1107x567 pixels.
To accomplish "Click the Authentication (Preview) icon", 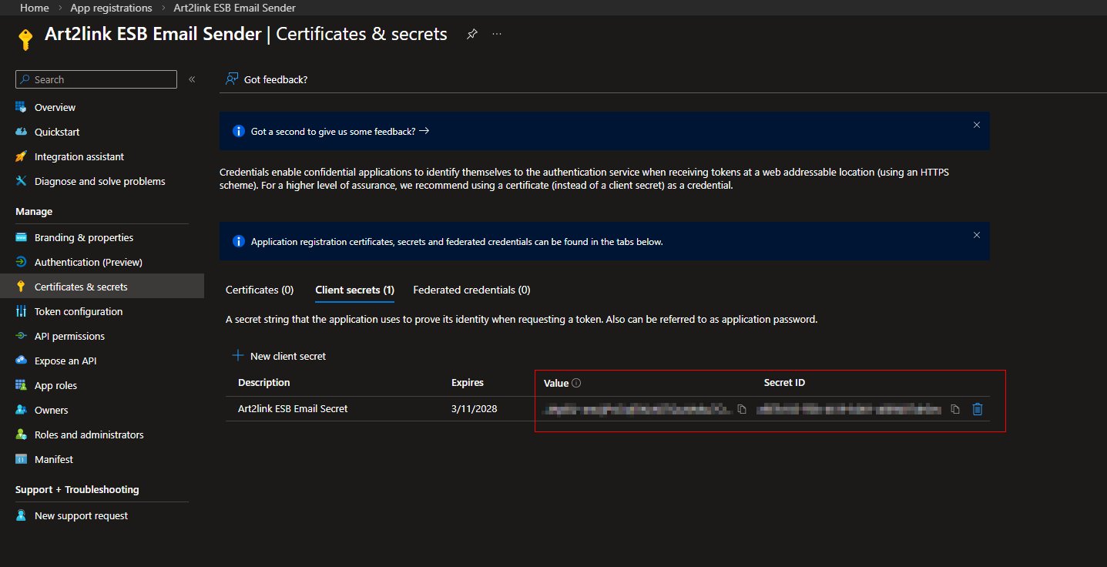I will tap(21, 262).
